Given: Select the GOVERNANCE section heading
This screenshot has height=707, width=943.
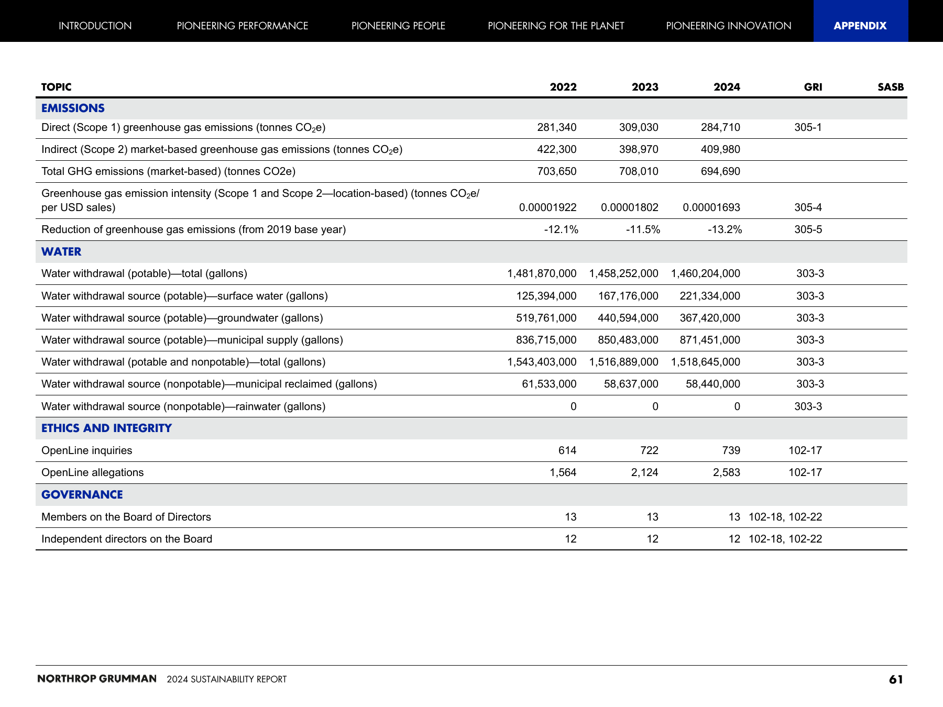Looking at the screenshot, I should tap(82, 495).
